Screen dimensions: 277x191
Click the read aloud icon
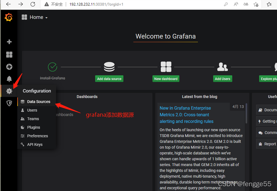(x=236, y=4)
